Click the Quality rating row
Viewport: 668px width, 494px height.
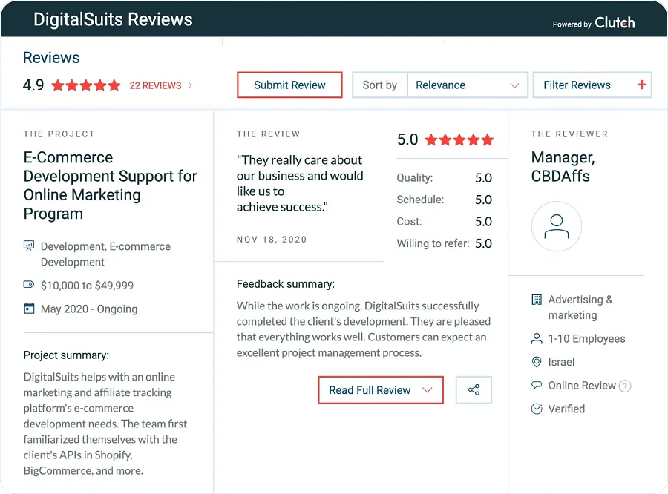coord(444,177)
